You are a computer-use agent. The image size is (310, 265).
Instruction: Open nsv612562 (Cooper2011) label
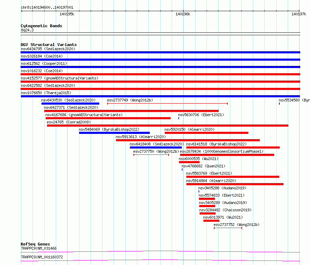(44, 63)
